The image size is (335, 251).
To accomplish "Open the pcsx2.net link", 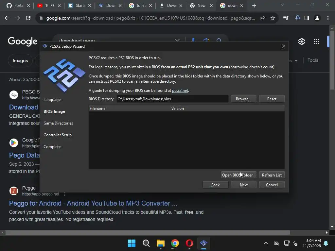I will (x=180, y=91).
